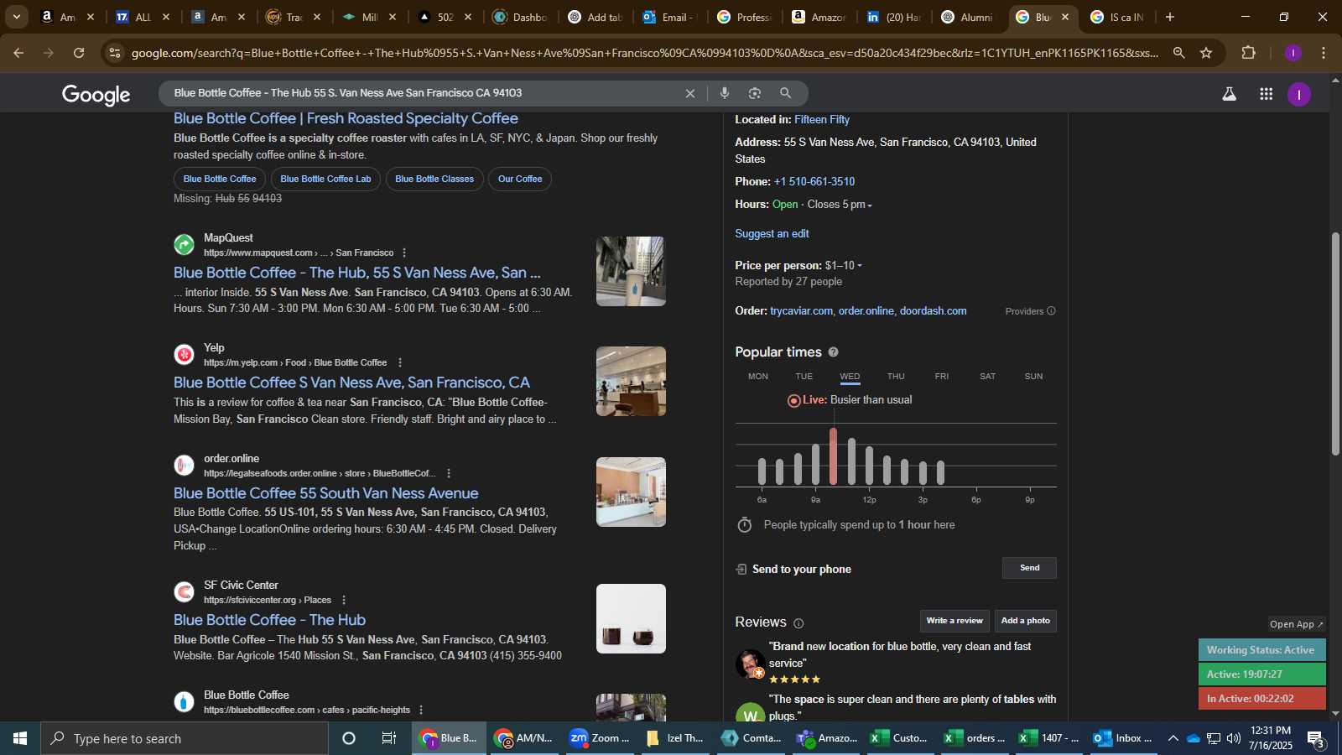
Task: Show hidden system tray icons chevron
Action: pos(1173,738)
